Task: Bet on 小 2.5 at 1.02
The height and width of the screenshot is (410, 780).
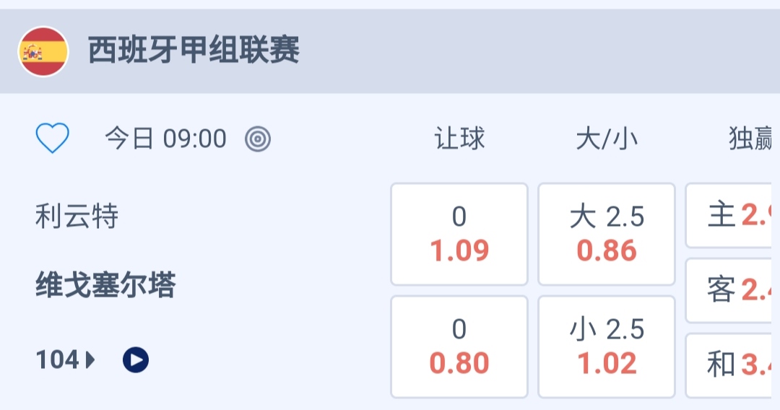Action: tap(607, 346)
